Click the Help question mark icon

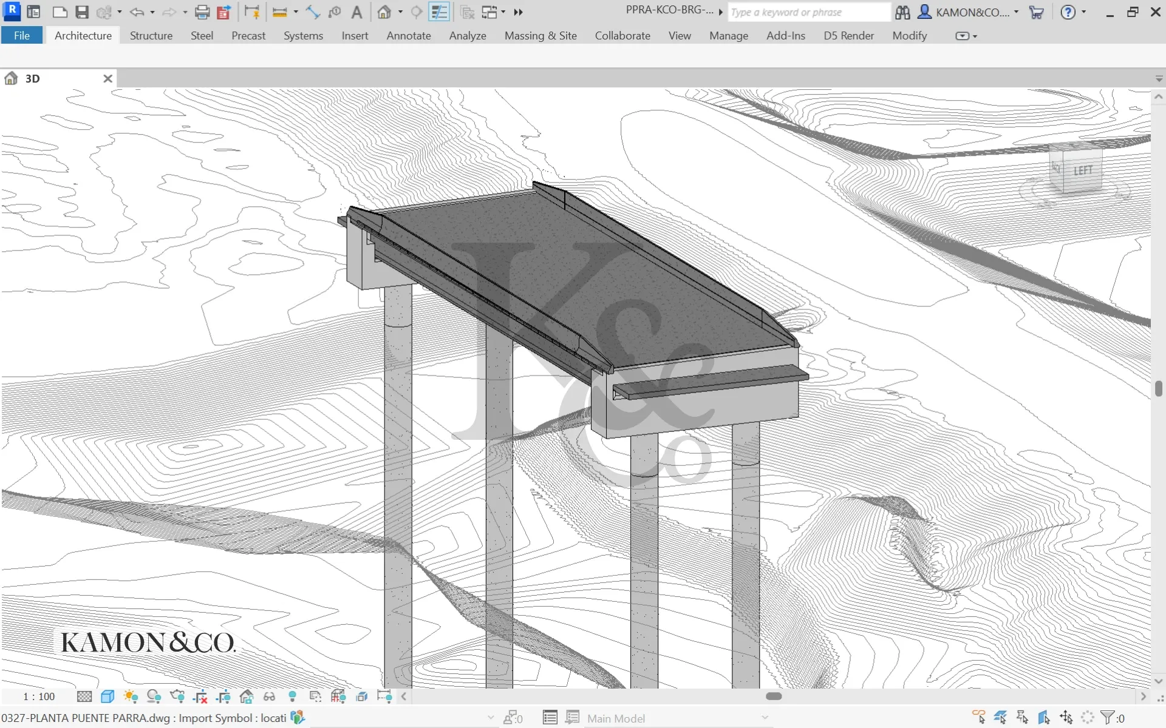[1068, 12]
